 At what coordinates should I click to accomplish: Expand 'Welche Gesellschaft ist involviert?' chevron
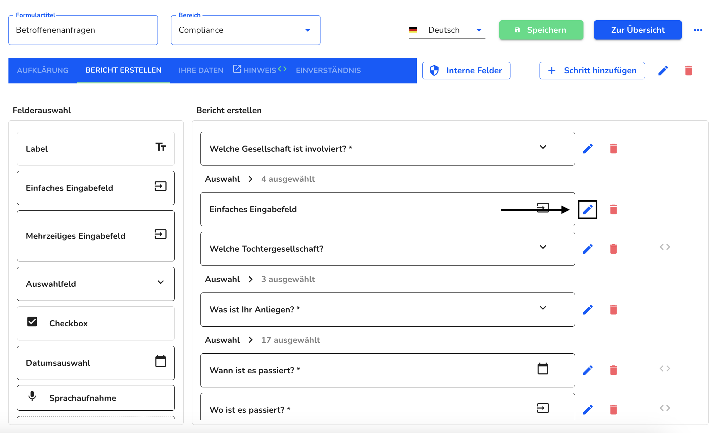click(543, 147)
